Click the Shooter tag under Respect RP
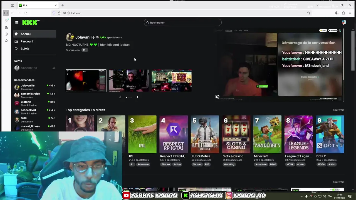Screen dimensions: 356x200 click(166, 164)
